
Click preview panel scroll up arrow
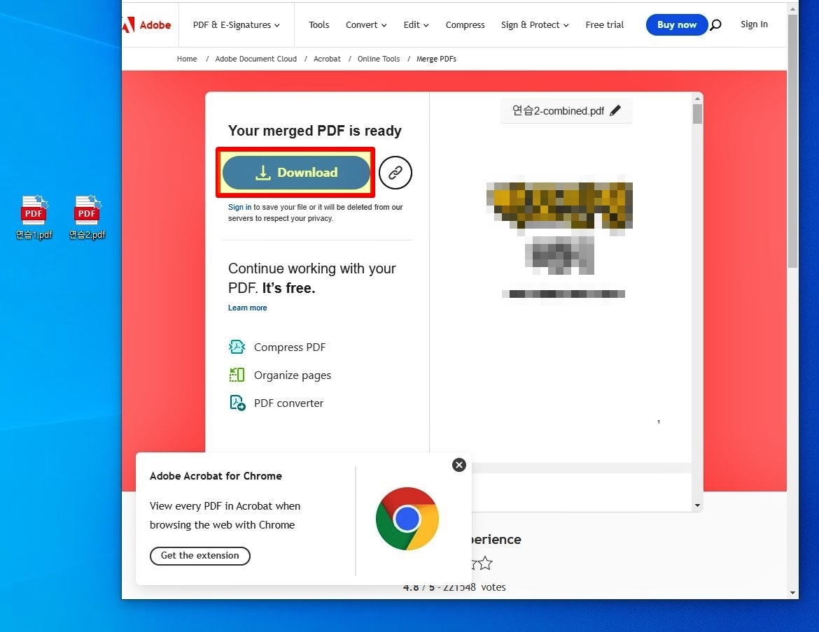(x=697, y=98)
